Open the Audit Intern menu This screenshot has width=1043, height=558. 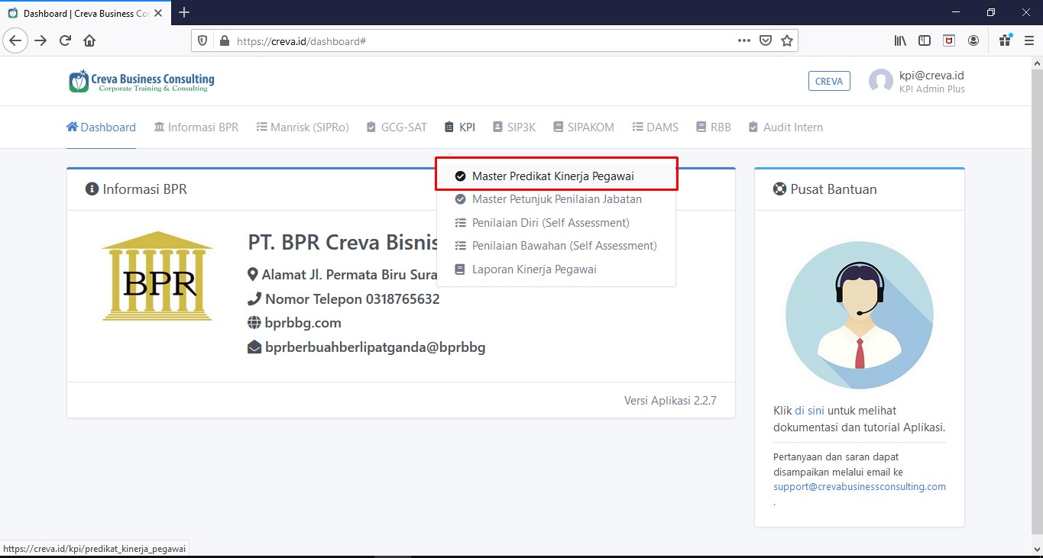785,127
